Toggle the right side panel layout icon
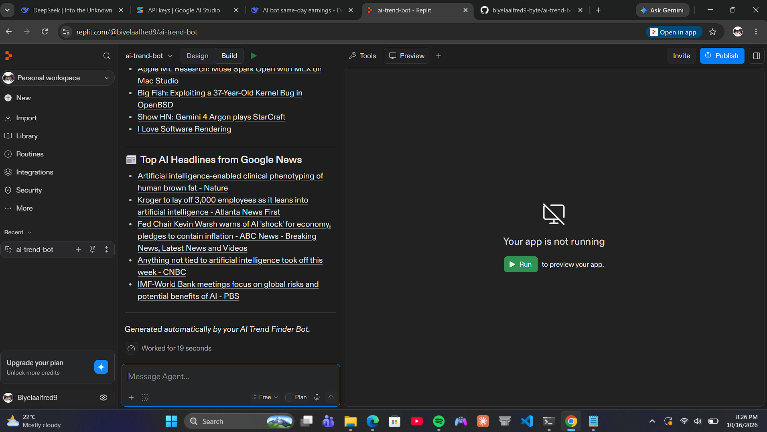767x432 pixels. 757,56
